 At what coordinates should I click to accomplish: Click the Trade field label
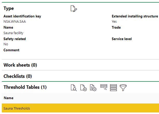point(116,28)
